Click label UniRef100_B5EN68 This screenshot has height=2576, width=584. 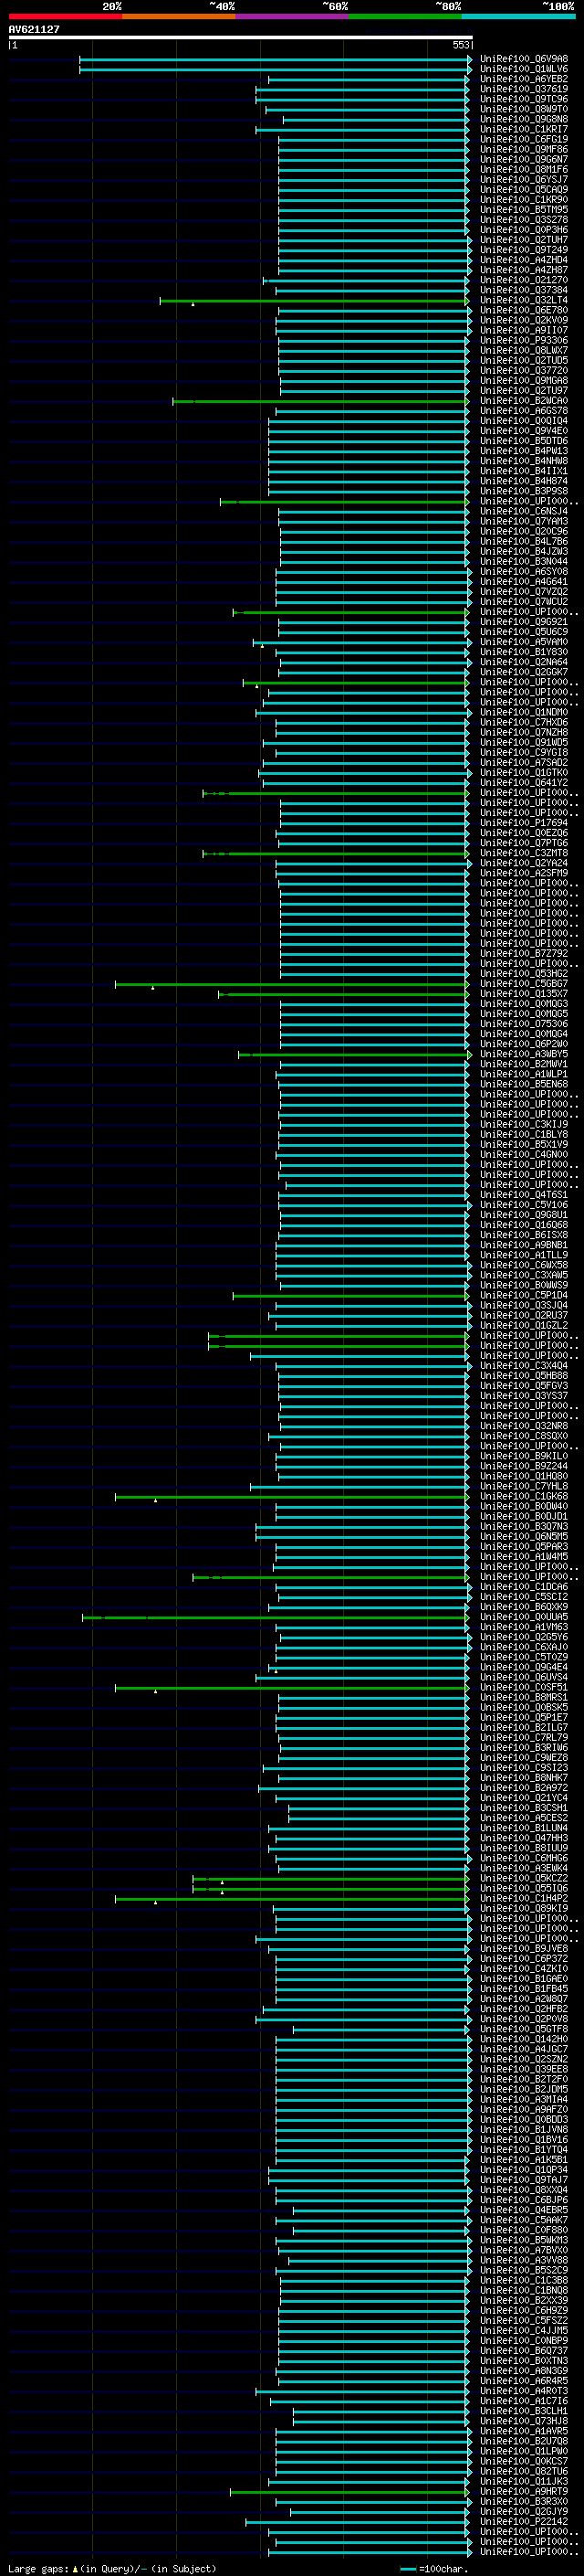pos(524,1084)
